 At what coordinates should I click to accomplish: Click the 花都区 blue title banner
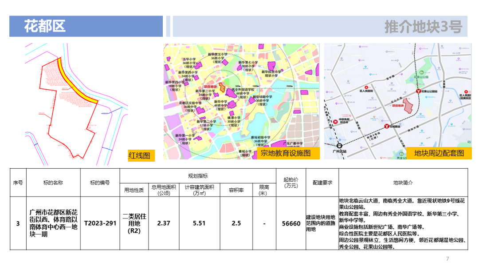[86, 26]
